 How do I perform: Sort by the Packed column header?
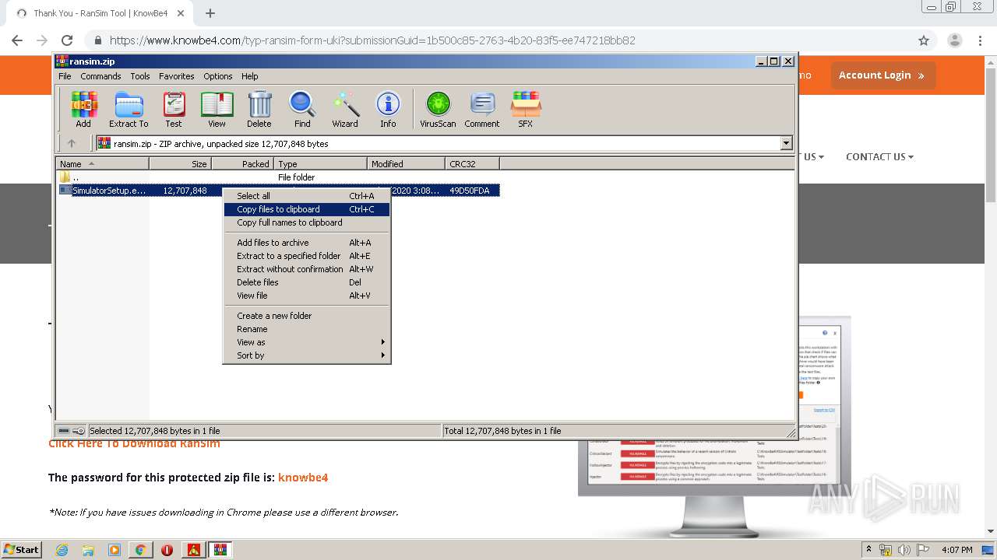click(x=242, y=163)
